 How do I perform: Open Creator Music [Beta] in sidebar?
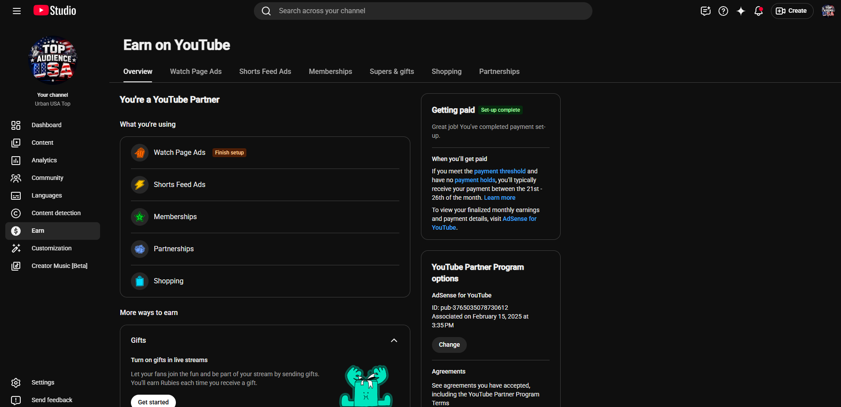coord(52,266)
